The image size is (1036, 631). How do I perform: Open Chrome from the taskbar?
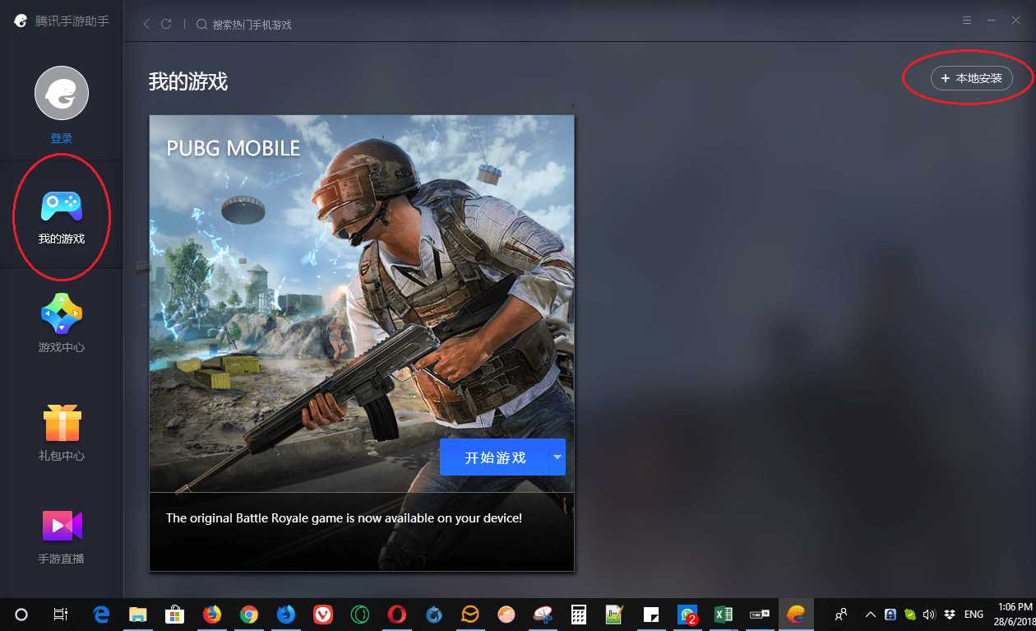coord(248,614)
